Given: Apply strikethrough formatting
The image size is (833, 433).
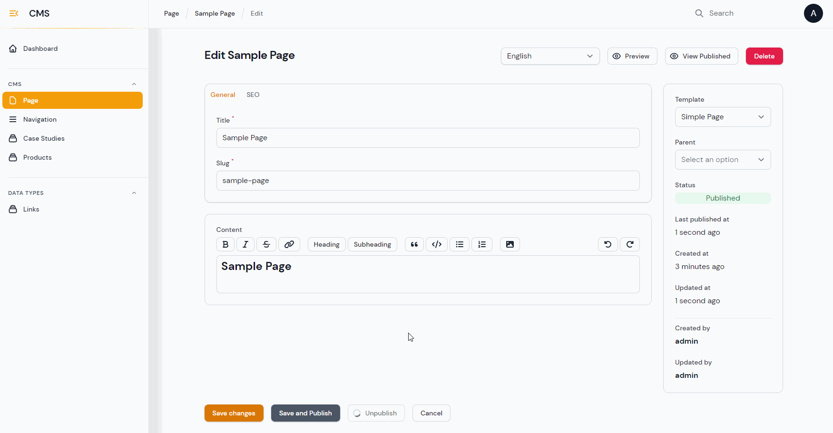Looking at the screenshot, I should 266,244.
